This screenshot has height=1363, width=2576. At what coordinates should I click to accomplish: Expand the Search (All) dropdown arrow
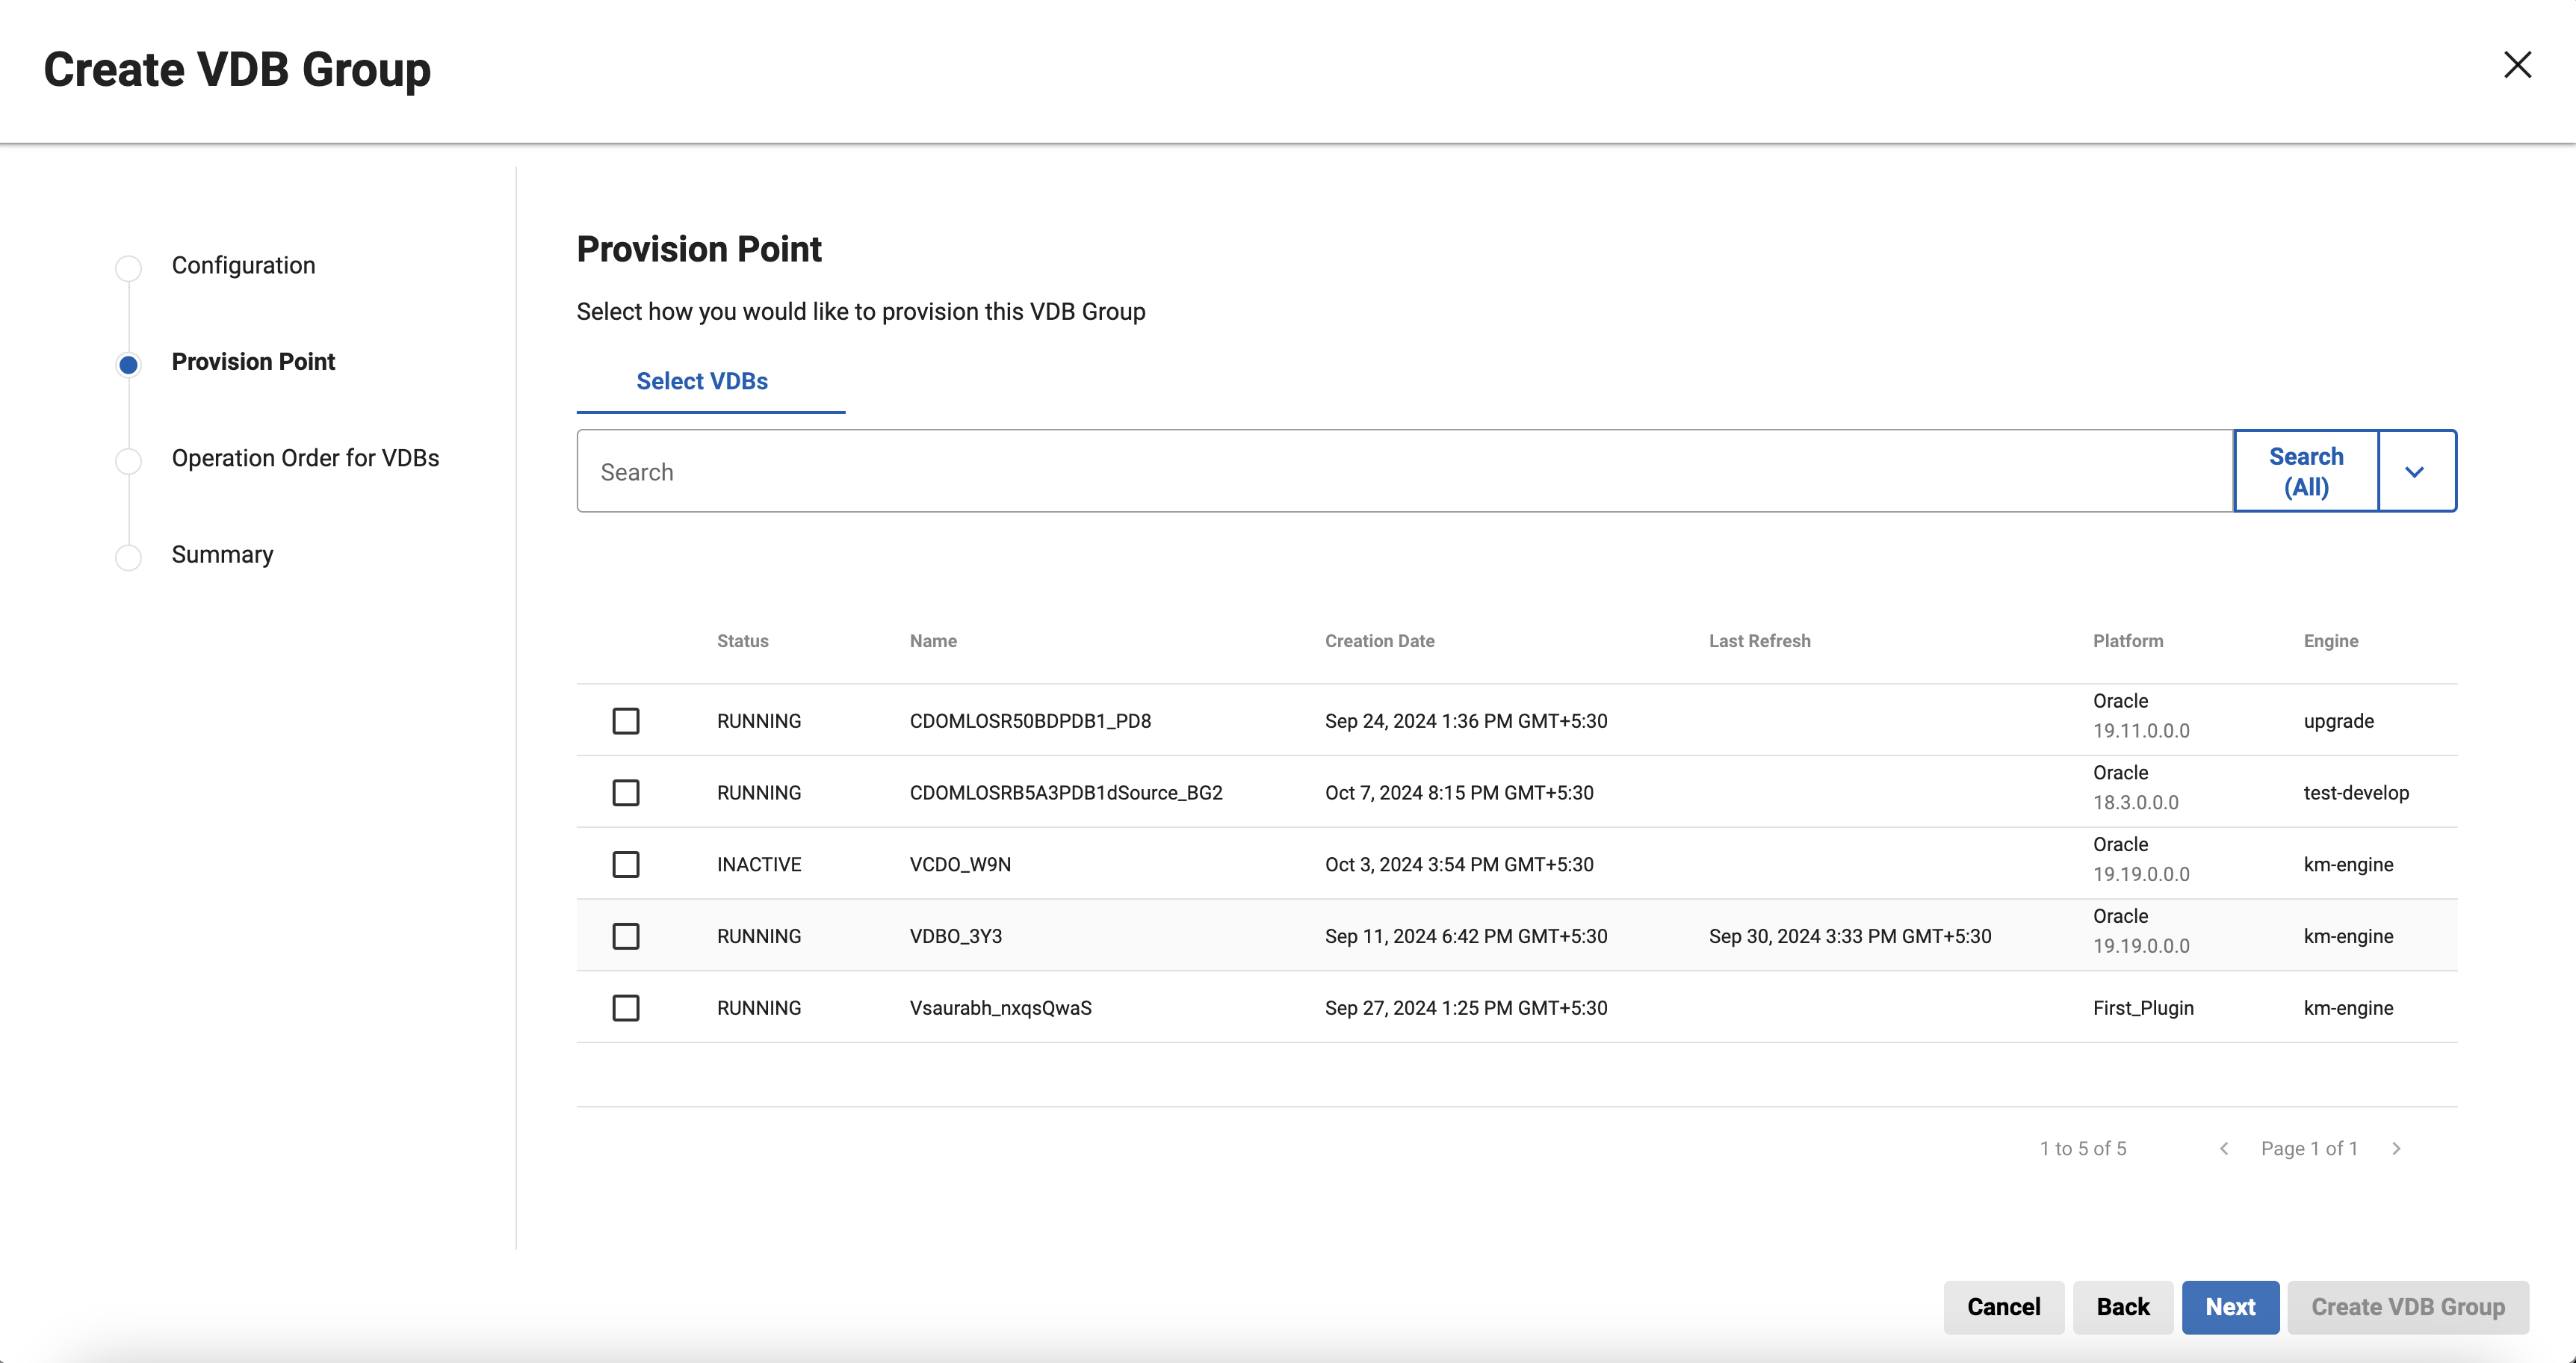tap(2415, 472)
